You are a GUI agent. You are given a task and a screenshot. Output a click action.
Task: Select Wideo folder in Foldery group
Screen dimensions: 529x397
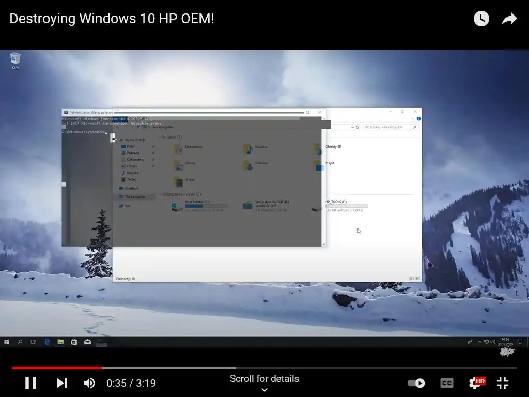tap(184, 182)
